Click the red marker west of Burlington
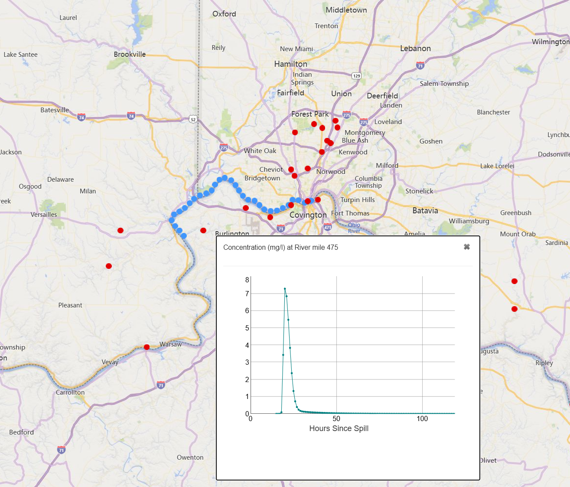The width and height of the screenshot is (570, 487). (x=203, y=230)
